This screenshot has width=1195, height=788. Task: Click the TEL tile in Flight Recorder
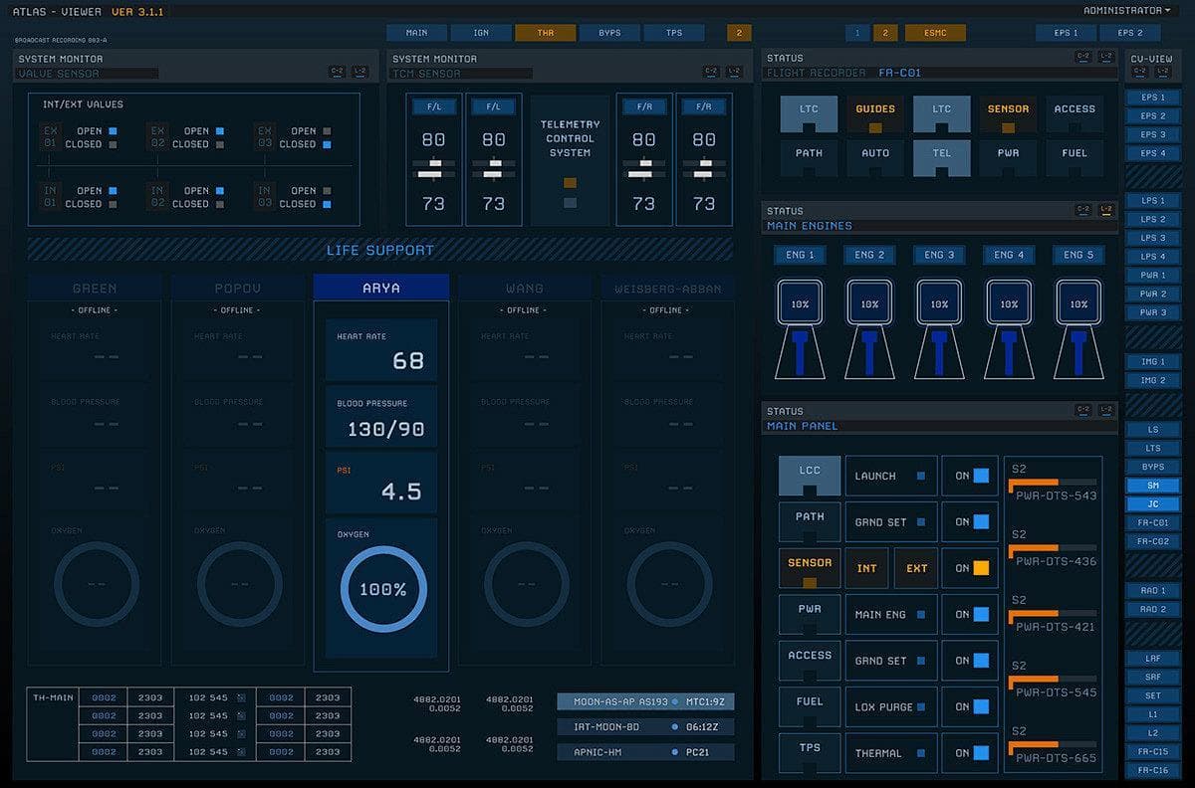pos(941,157)
